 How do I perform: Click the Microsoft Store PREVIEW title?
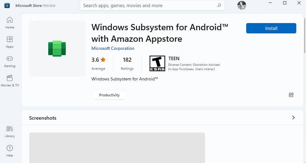(35, 6)
